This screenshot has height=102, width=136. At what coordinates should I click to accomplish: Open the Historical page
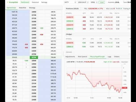[35, 2]
